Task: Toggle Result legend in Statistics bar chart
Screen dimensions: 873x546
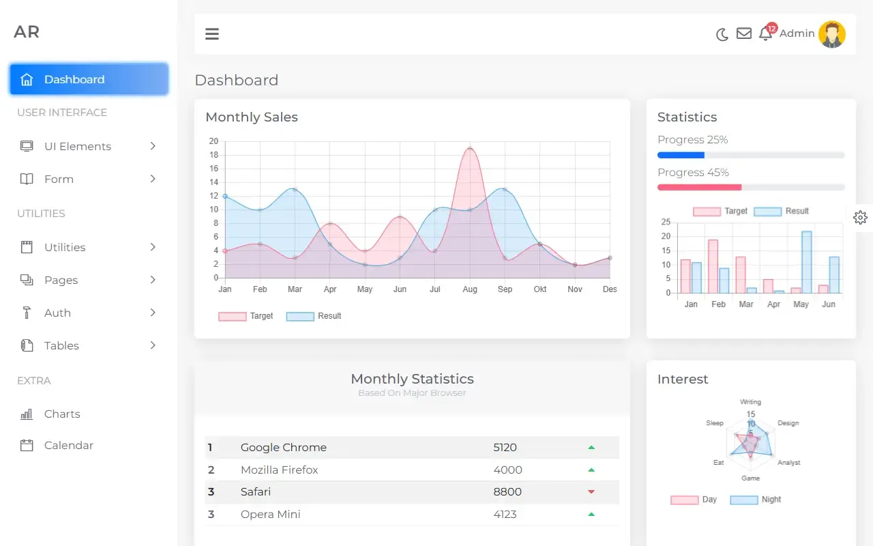Action: (x=782, y=212)
